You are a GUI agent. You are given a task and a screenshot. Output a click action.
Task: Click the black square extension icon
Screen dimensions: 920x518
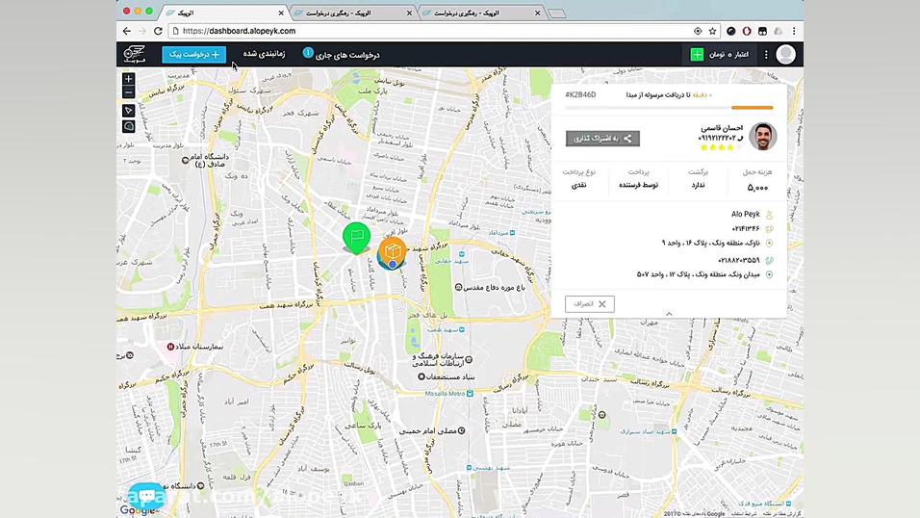(762, 31)
